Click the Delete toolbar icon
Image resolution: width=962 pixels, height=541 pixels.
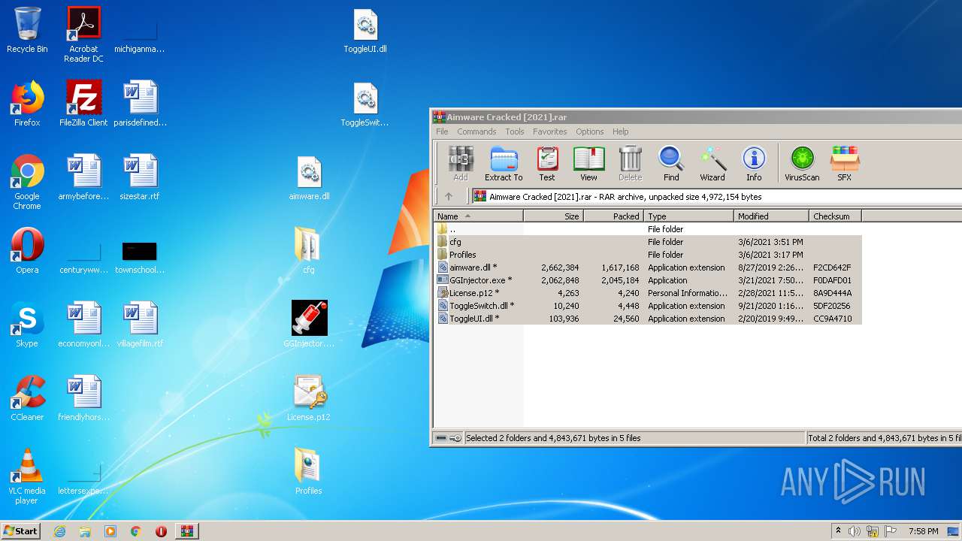(x=630, y=164)
